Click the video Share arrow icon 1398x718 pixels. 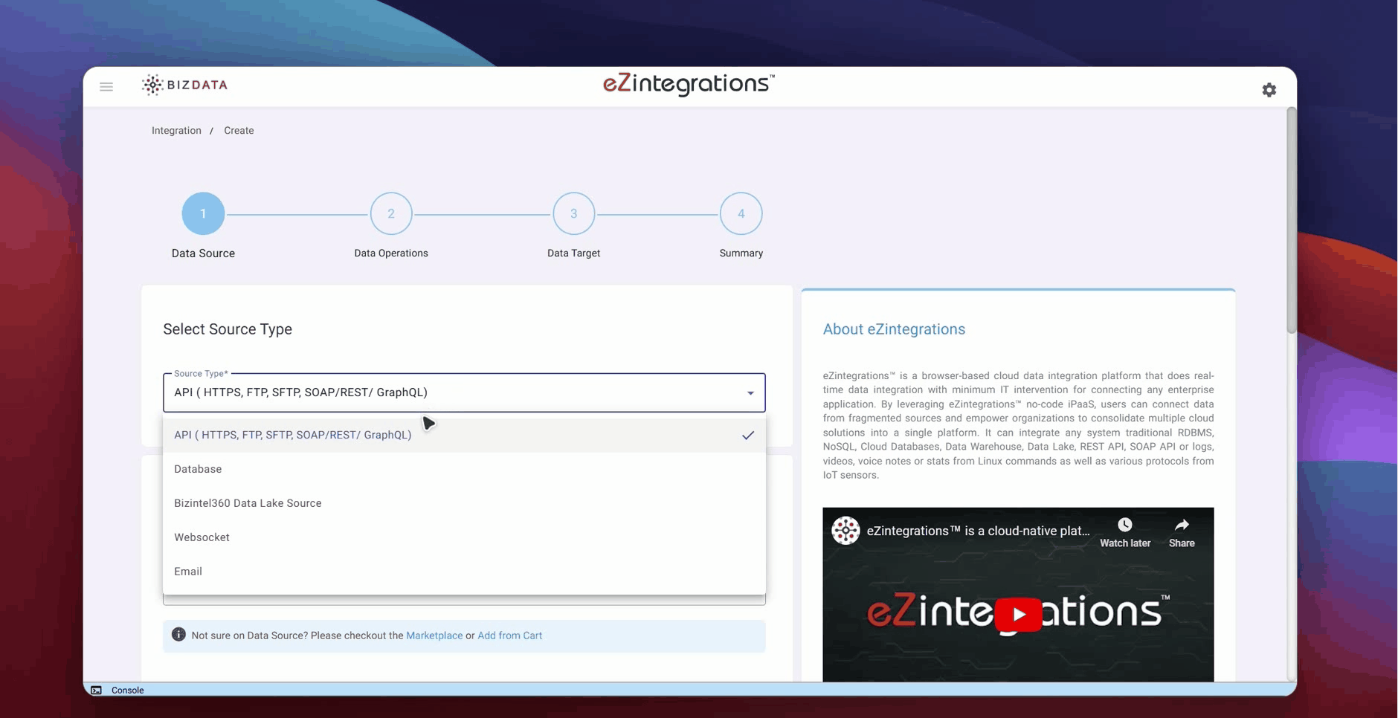pos(1181,525)
